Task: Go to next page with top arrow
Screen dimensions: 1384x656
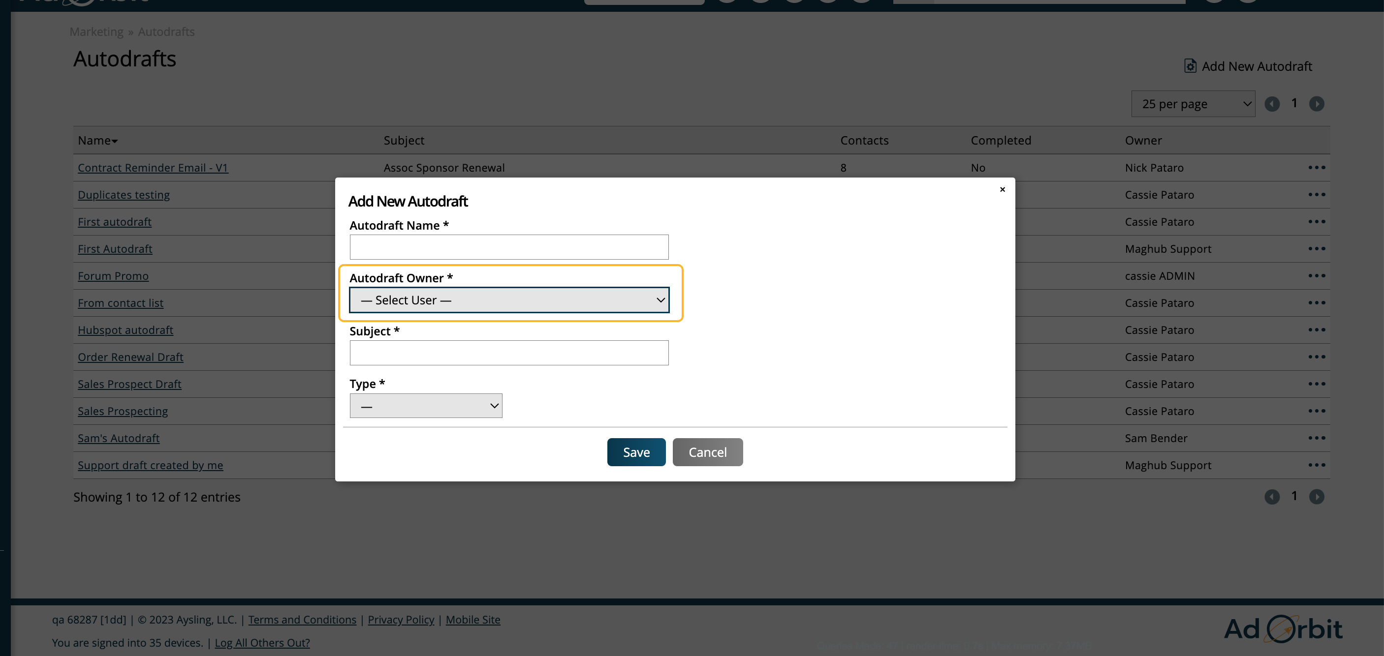Action: coord(1316,104)
